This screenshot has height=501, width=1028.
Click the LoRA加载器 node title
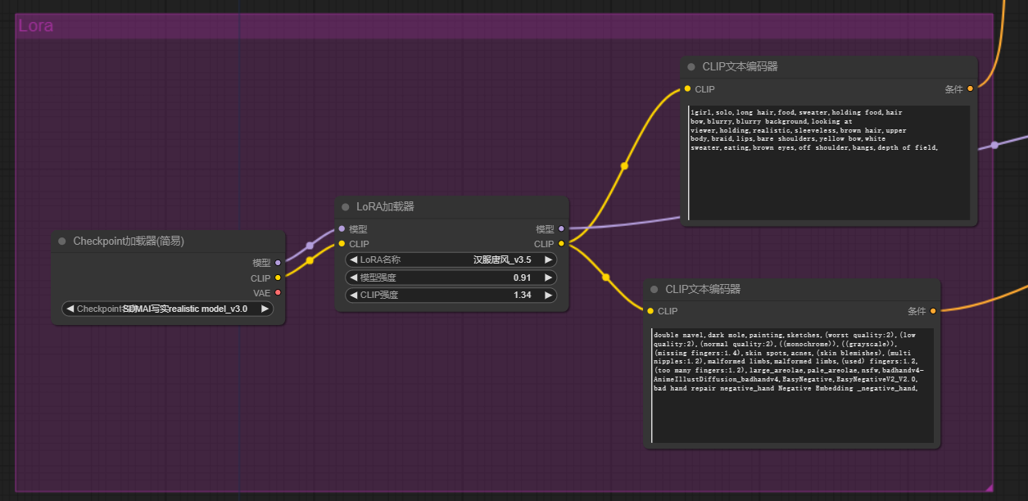[385, 207]
